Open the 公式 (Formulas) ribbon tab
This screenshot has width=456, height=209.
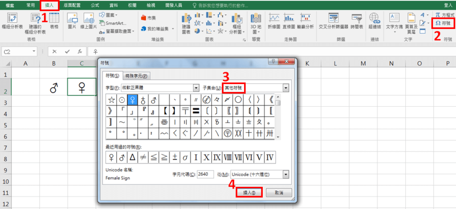pyautogui.click(x=94, y=5)
